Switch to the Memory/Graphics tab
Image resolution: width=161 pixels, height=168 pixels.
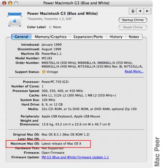51,37
